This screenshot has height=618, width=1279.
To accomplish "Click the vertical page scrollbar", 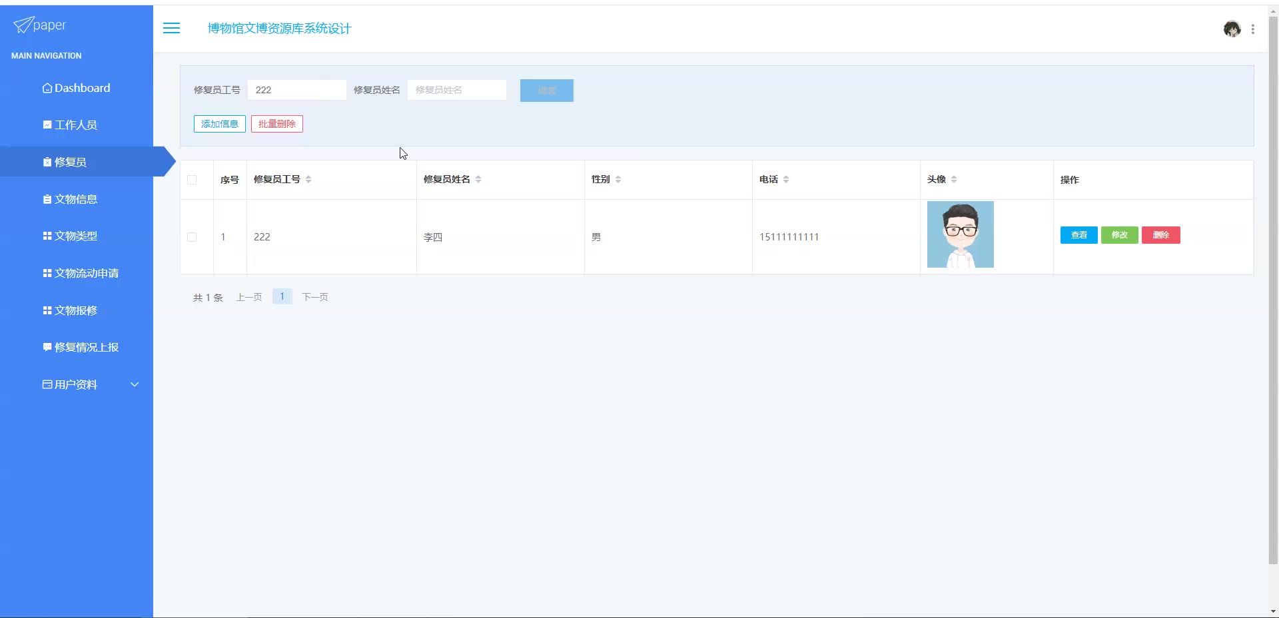I will (1273, 290).
